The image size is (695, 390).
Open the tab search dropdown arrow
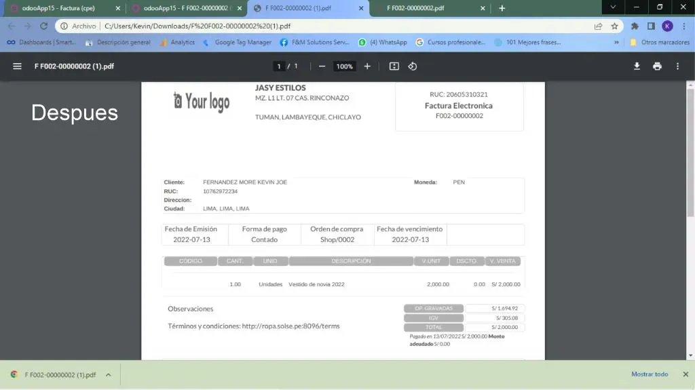pyautogui.click(x=613, y=7)
